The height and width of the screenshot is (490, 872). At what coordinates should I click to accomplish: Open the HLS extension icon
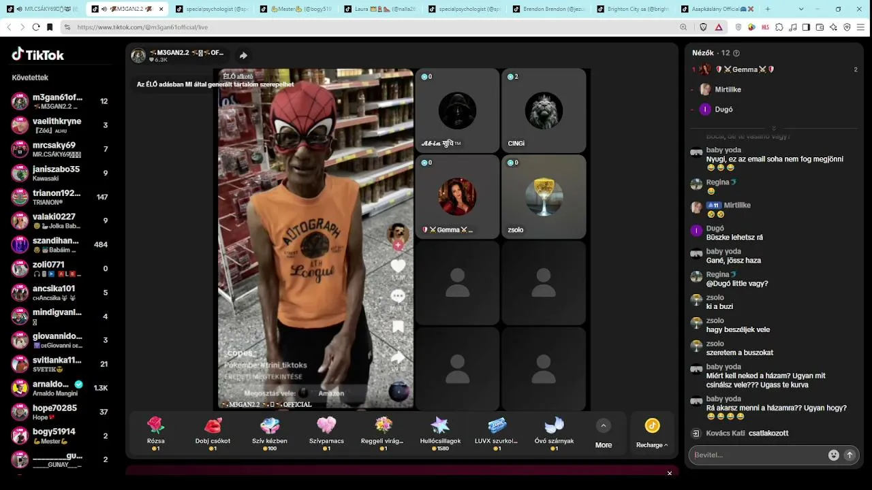tap(766, 27)
